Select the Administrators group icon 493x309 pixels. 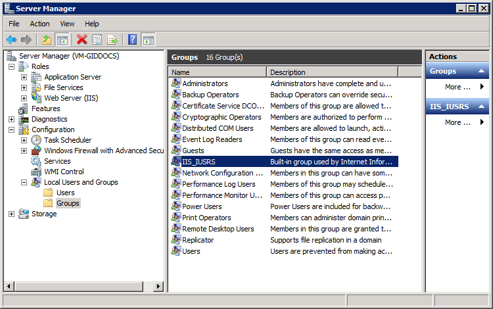[176, 83]
